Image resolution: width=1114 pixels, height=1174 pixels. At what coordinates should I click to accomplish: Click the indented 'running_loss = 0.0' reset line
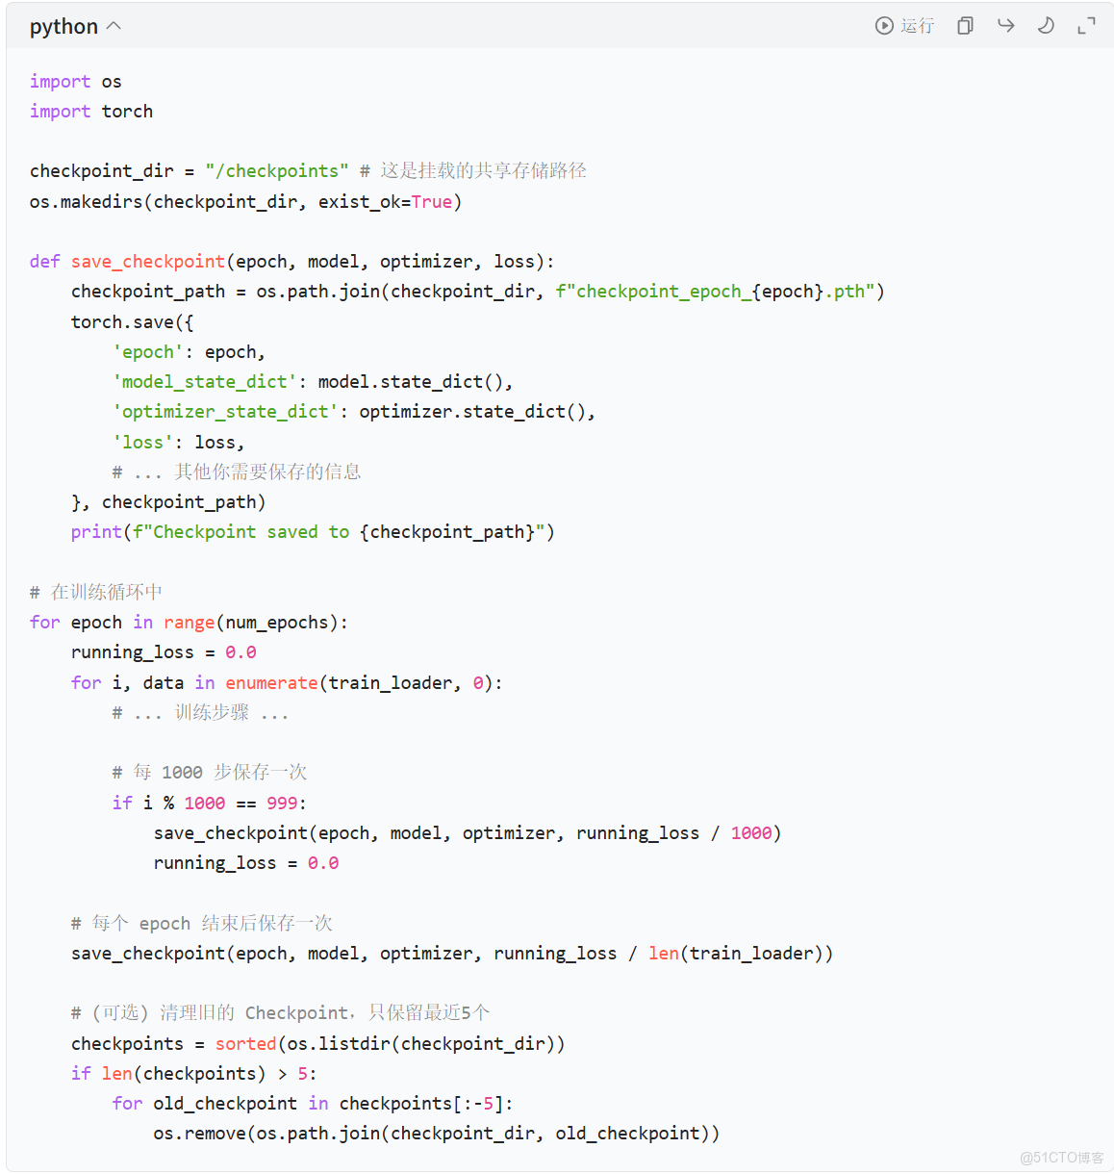coord(246,863)
